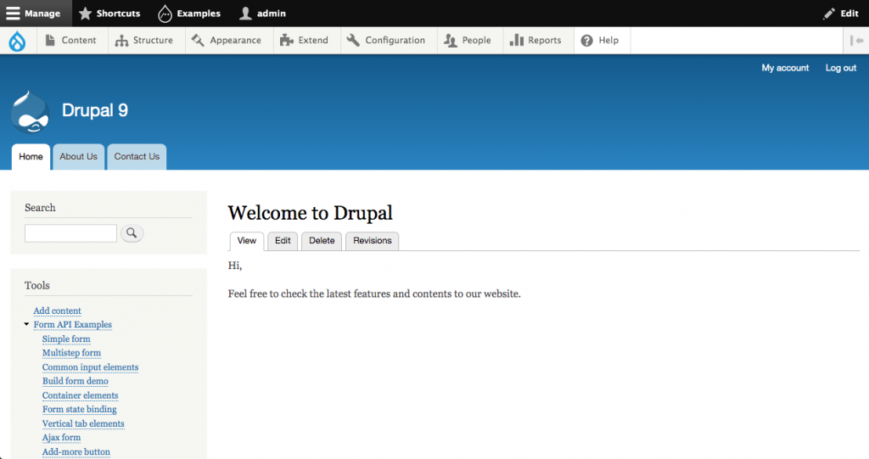
Task: Click the Drupal 9 site name
Action: 95,110
